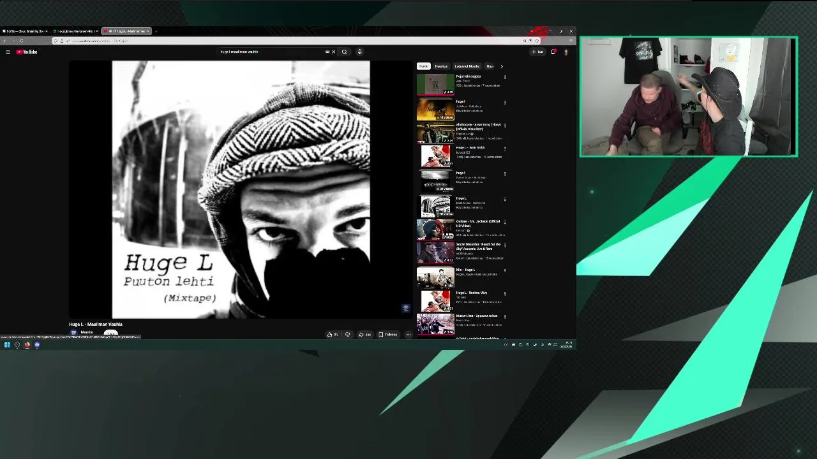Screen dimensions: 817x459
Task: Open options for Mix – Huge L
Action: [504, 270]
